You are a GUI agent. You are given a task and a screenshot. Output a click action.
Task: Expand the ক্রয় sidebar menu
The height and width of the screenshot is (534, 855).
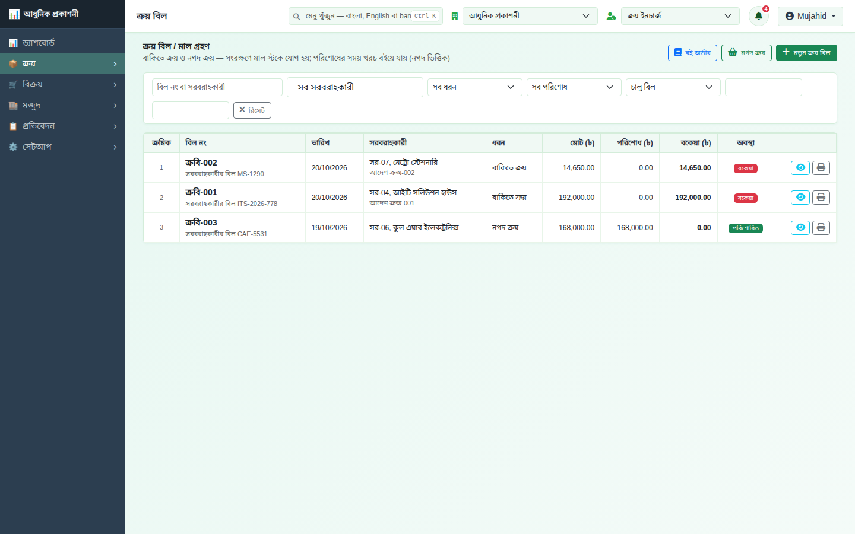[x=62, y=63]
